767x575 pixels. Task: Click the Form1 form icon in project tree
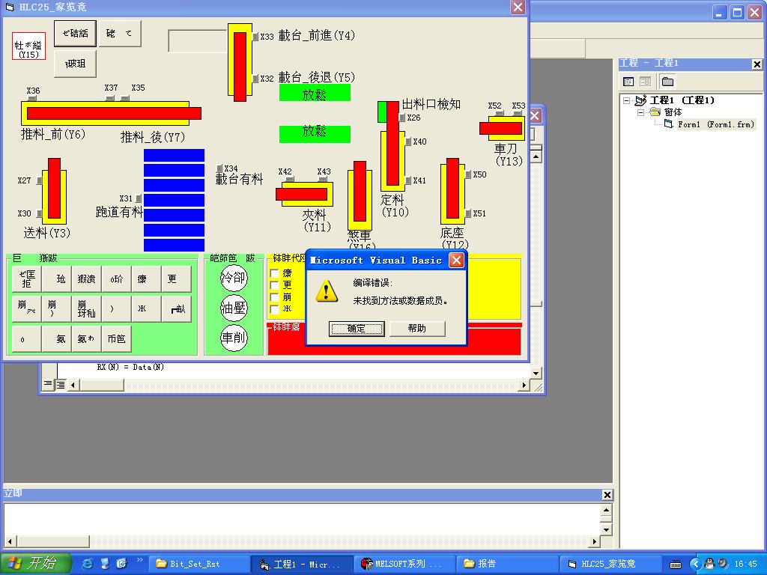point(669,124)
